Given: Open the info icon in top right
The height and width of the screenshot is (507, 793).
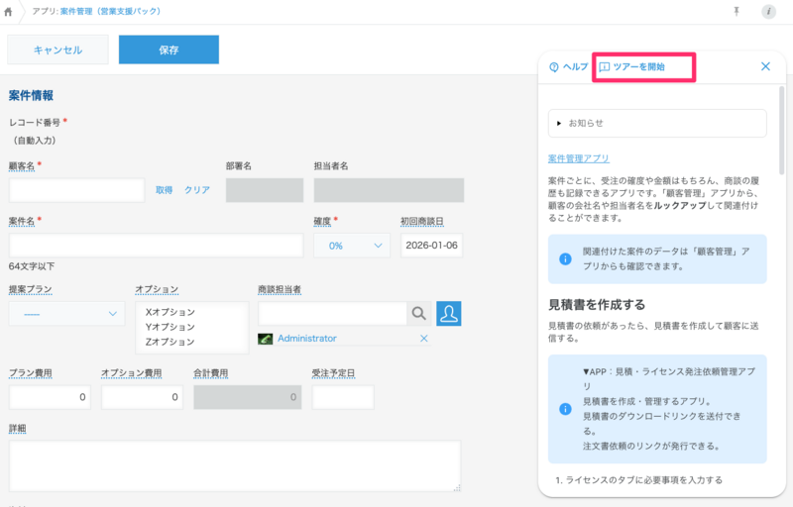Looking at the screenshot, I should (768, 11).
